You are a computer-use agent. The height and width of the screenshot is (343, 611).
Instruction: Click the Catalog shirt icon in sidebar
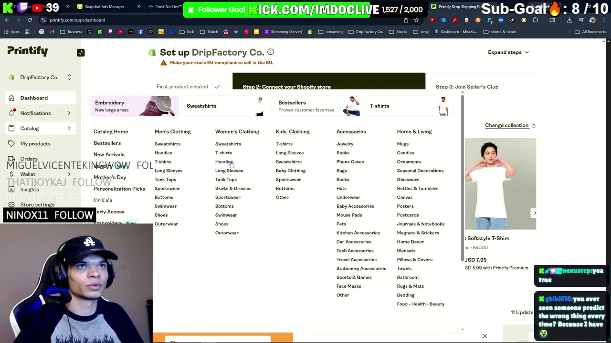pos(11,129)
